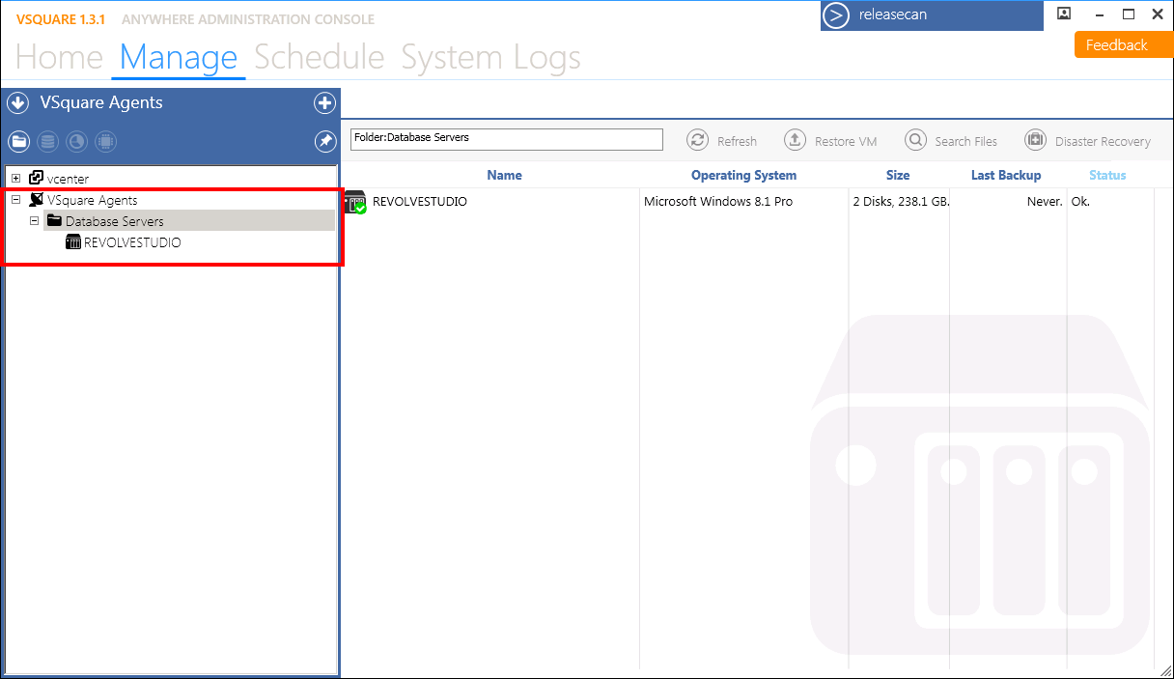The height and width of the screenshot is (679, 1174).
Task: Click the 'Ok.' status cell
Action: pos(1080,202)
